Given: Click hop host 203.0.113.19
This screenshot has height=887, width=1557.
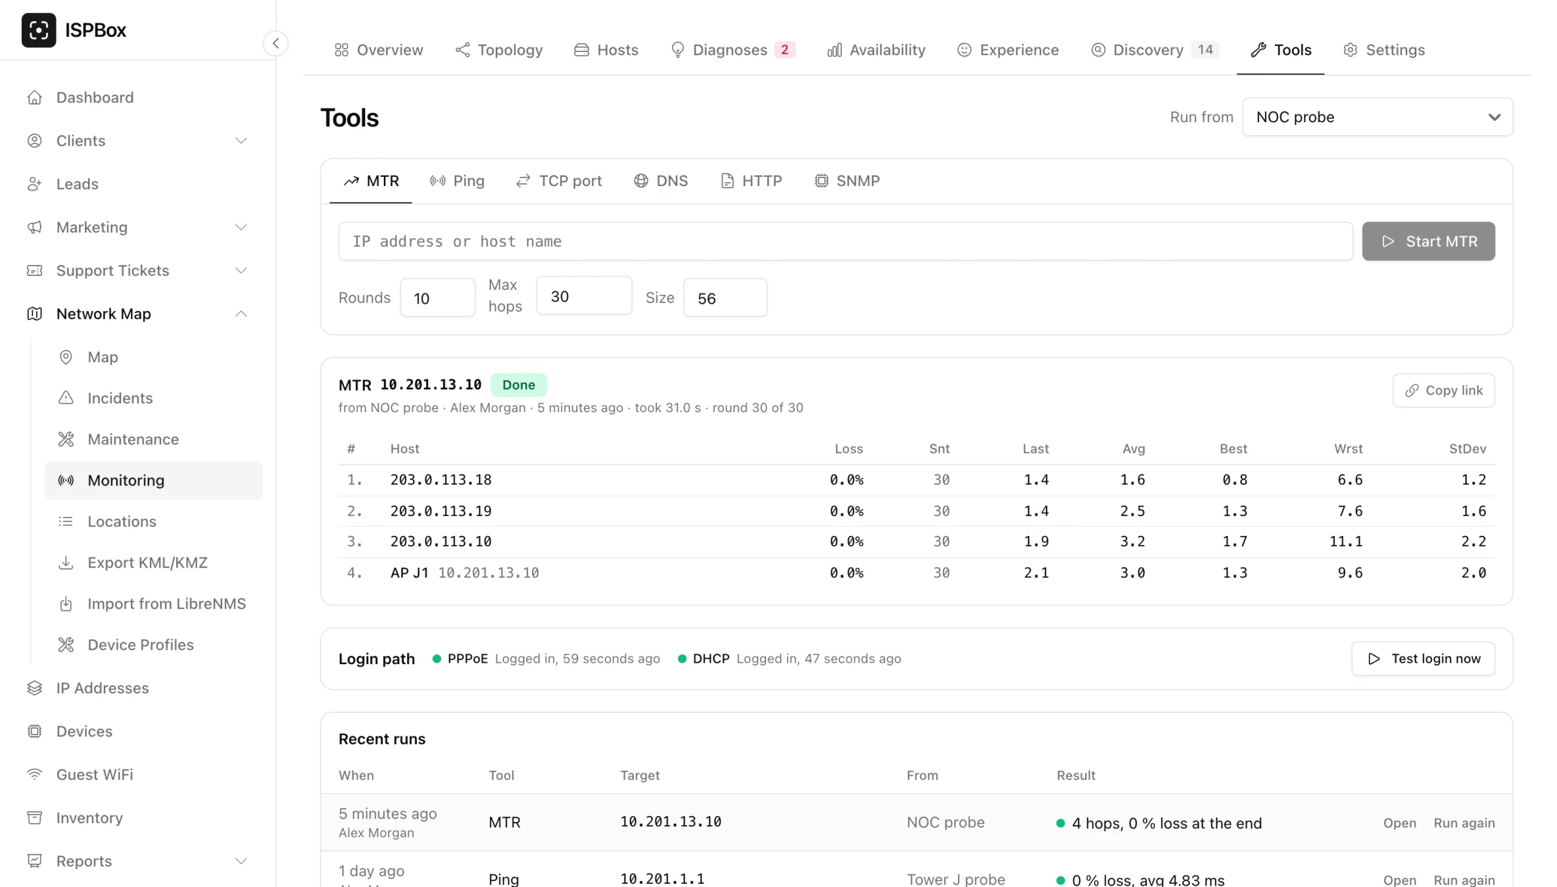Looking at the screenshot, I should tap(441, 511).
